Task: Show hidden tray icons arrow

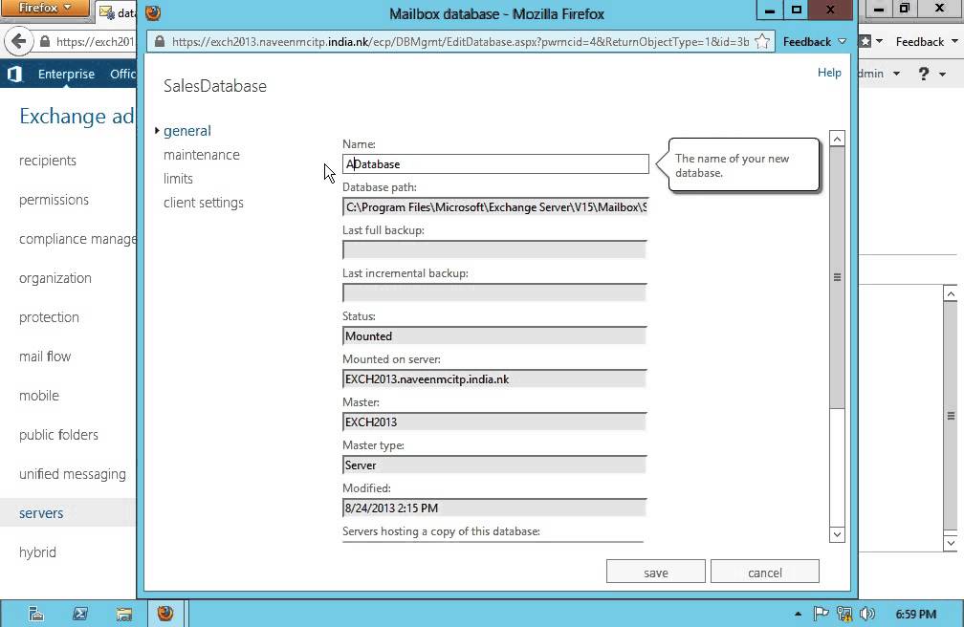Action: click(798, 614)
